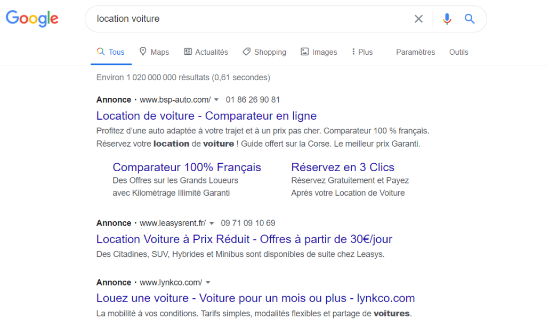Image resolution: width=549 pixels, height=327 pixels.
Task: Click the www.lynkco.com/ URL text
Action: point(171,282)
